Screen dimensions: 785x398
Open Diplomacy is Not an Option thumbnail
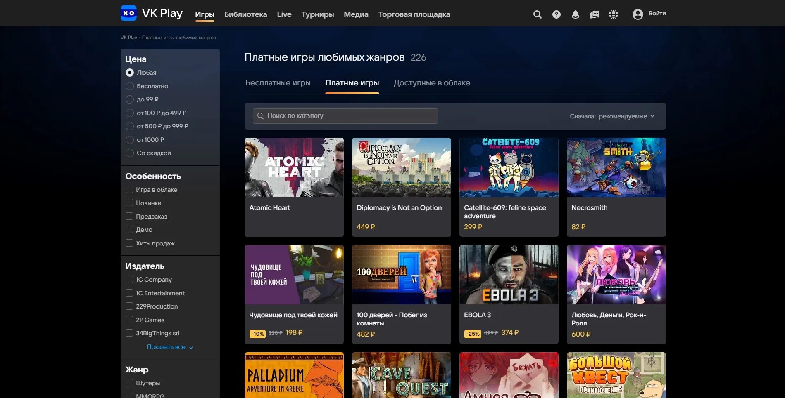click(402, 167)
